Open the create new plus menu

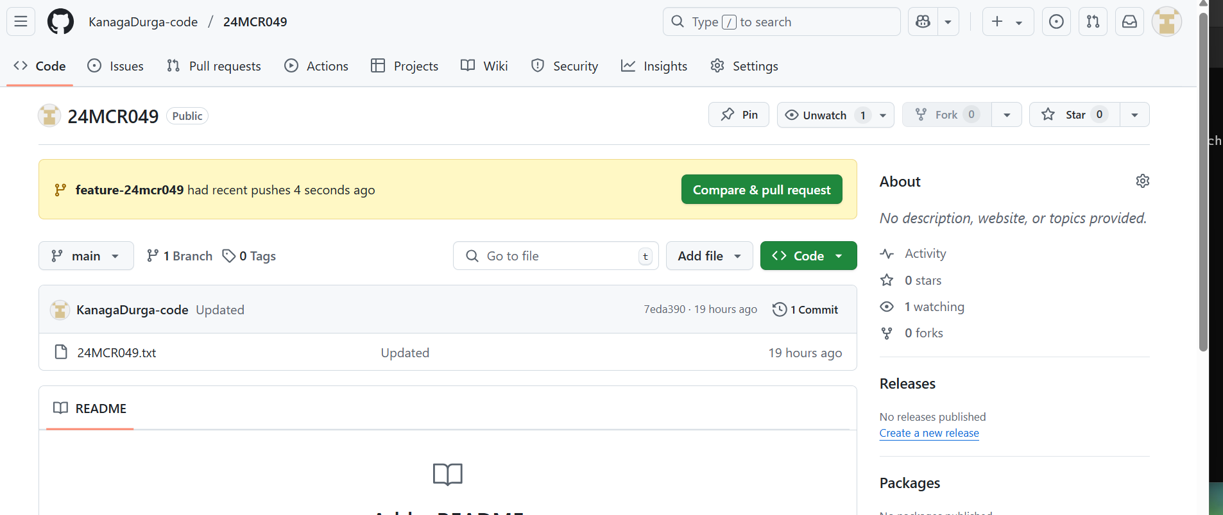tap(1007, 22)
